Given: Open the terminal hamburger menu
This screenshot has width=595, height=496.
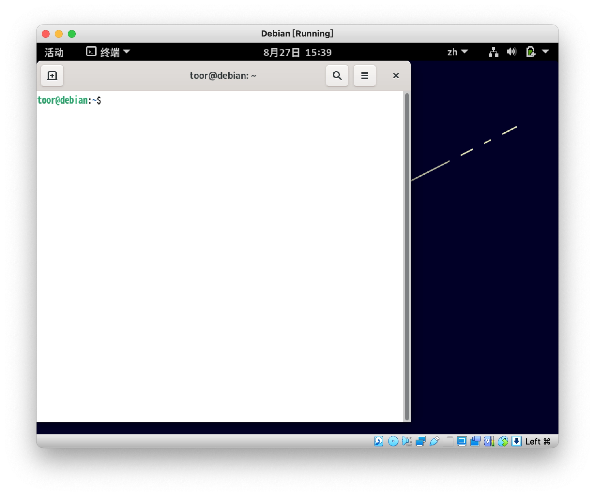Looking at the screenshot, I should click(365, 76).
